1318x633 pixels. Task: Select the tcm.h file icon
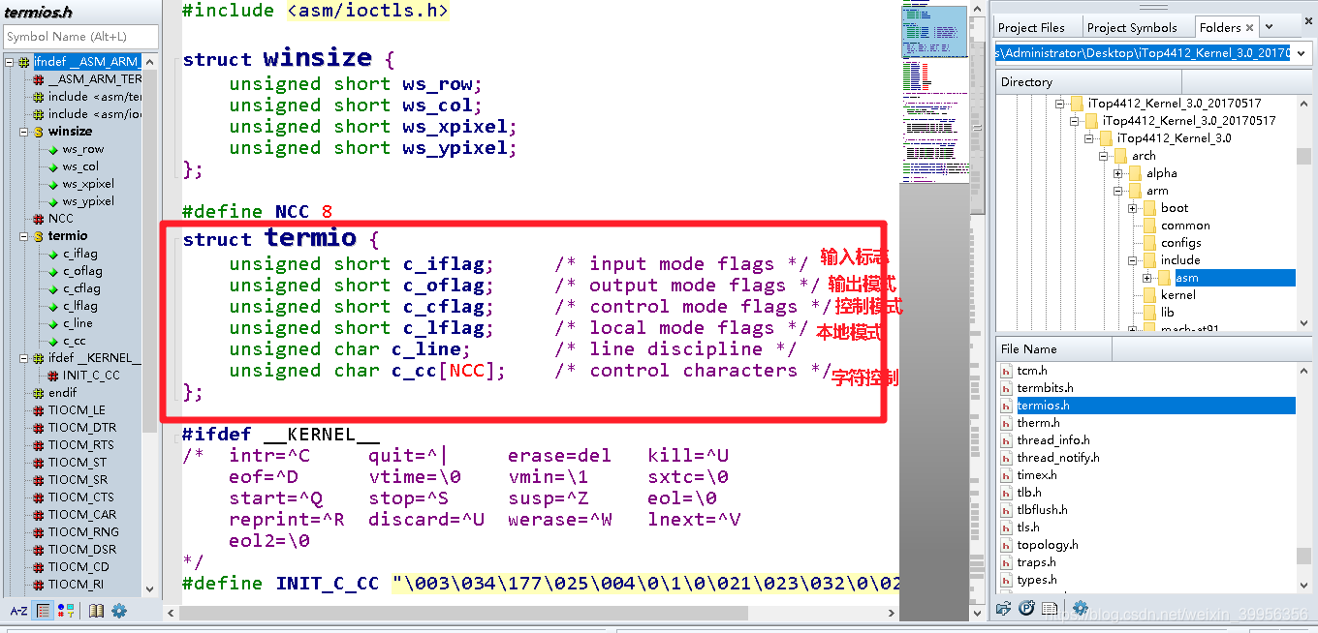1006,371
